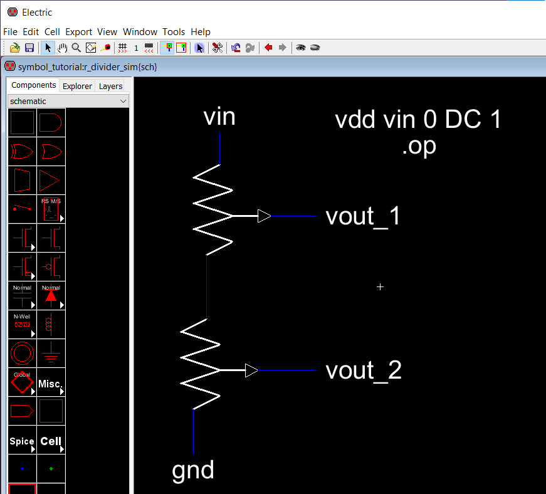The image size is (546, 494).
Task: Open the Export menu
Action: [x=78, y=32]
